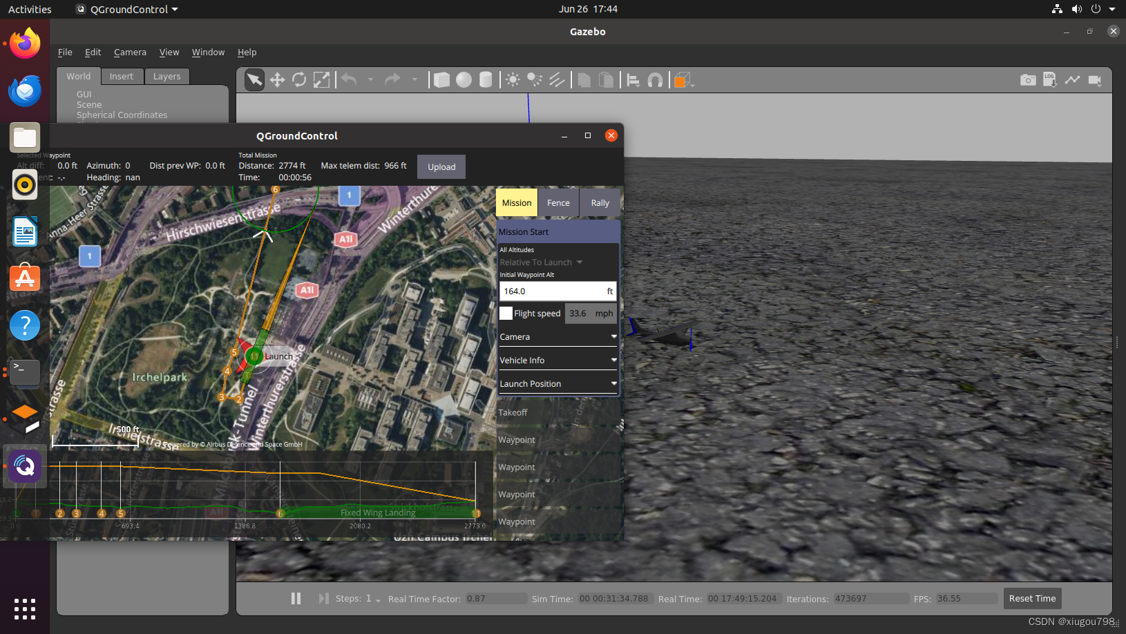The height and width of the screenshot is (634, 1126).
Task: Select the Mission Start header
Action: [x=558, y=232]
